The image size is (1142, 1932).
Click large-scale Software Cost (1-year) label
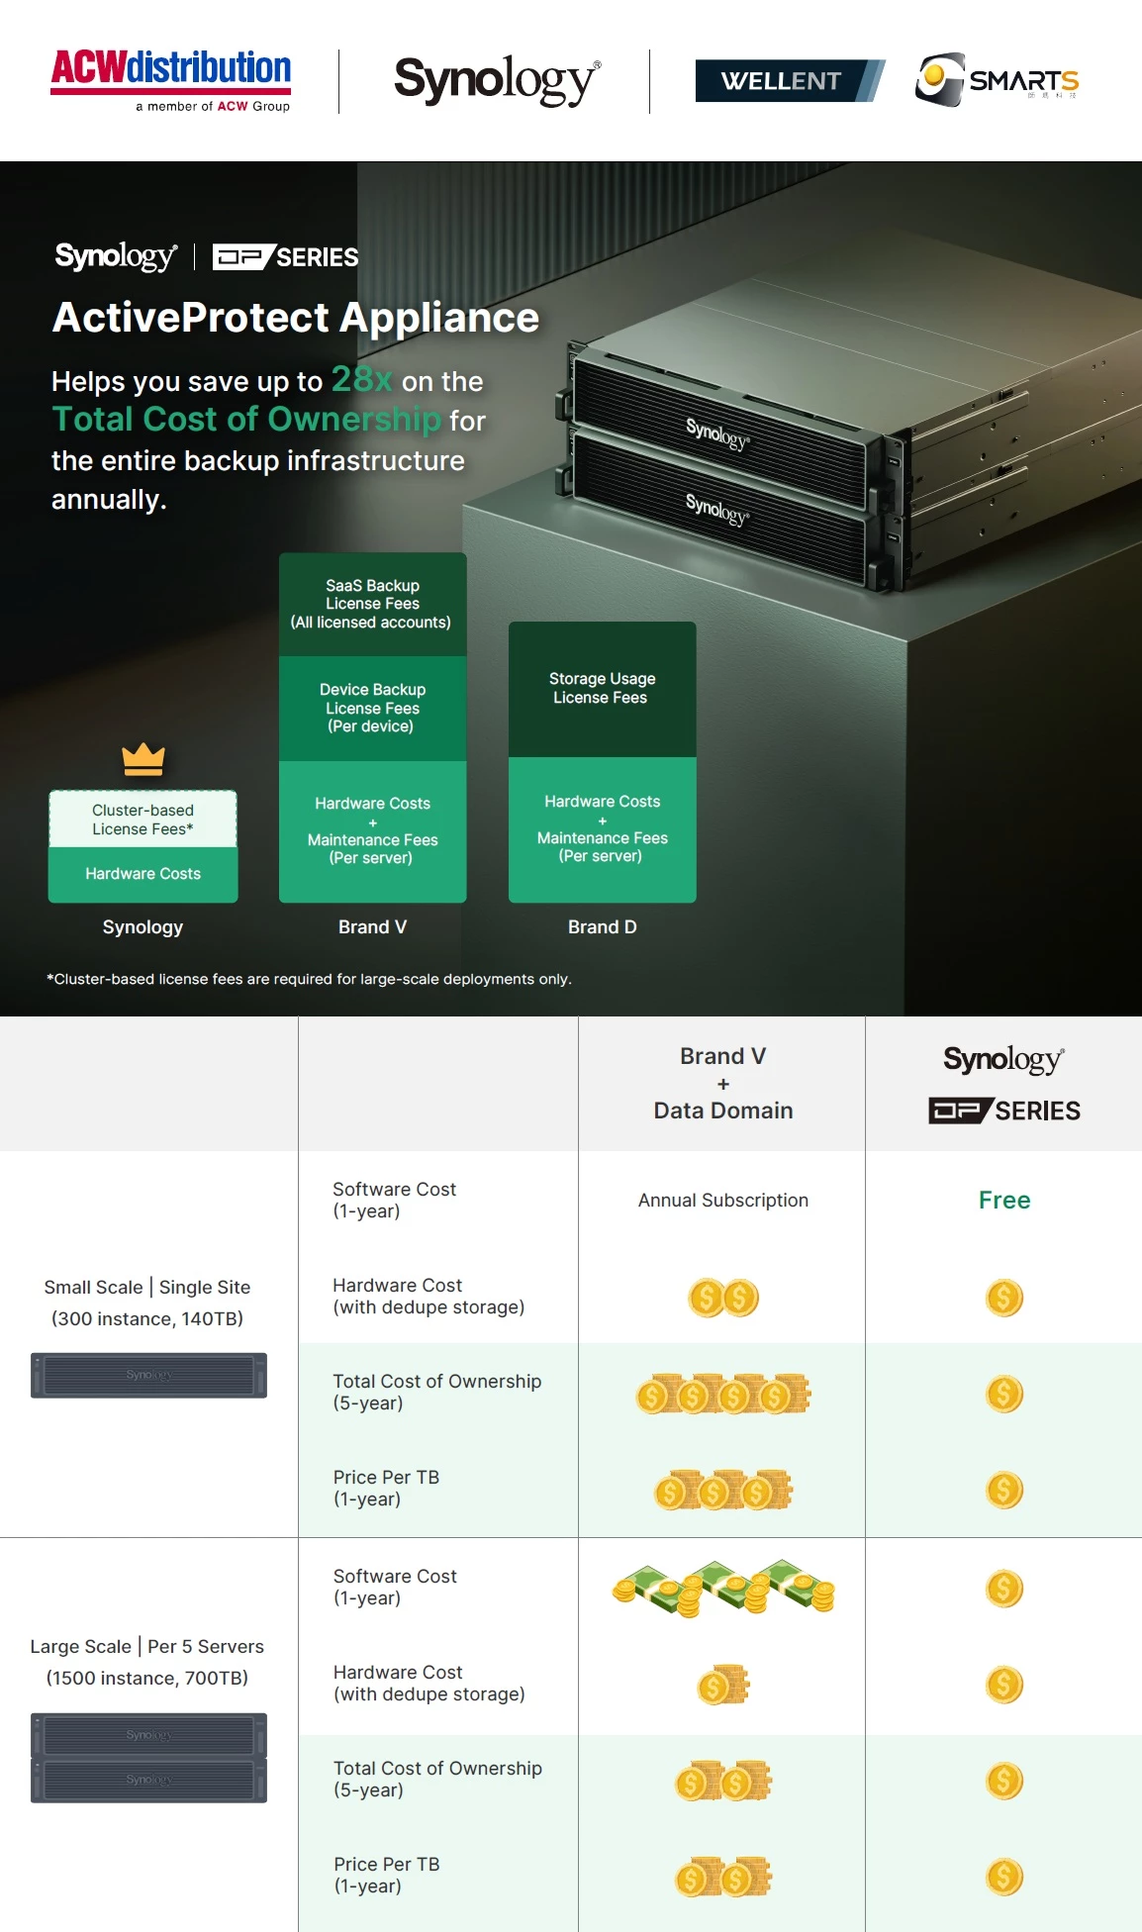click(395, 1588)
